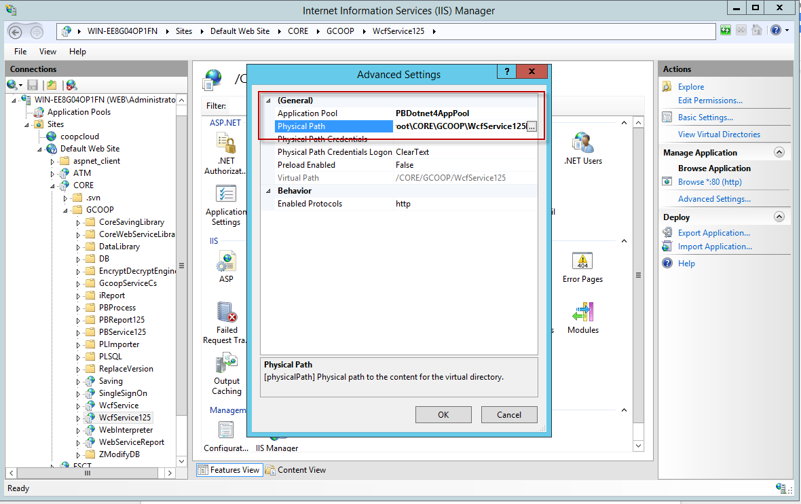The width and height of the screenshot is (801, 504).
Task: Select the Enabled Protocols property row
Action: coord(399,204)
